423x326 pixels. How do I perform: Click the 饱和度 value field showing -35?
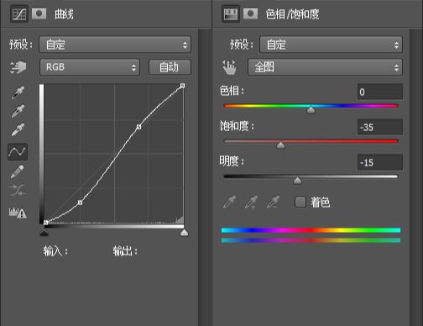click(x=380, y=127)
